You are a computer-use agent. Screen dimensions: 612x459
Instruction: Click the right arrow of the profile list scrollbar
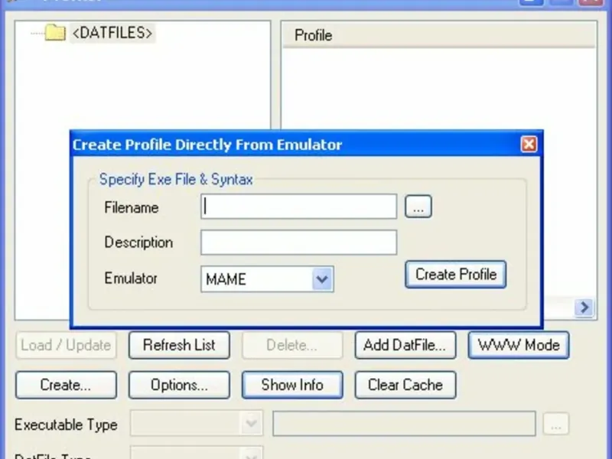[584, 308]
